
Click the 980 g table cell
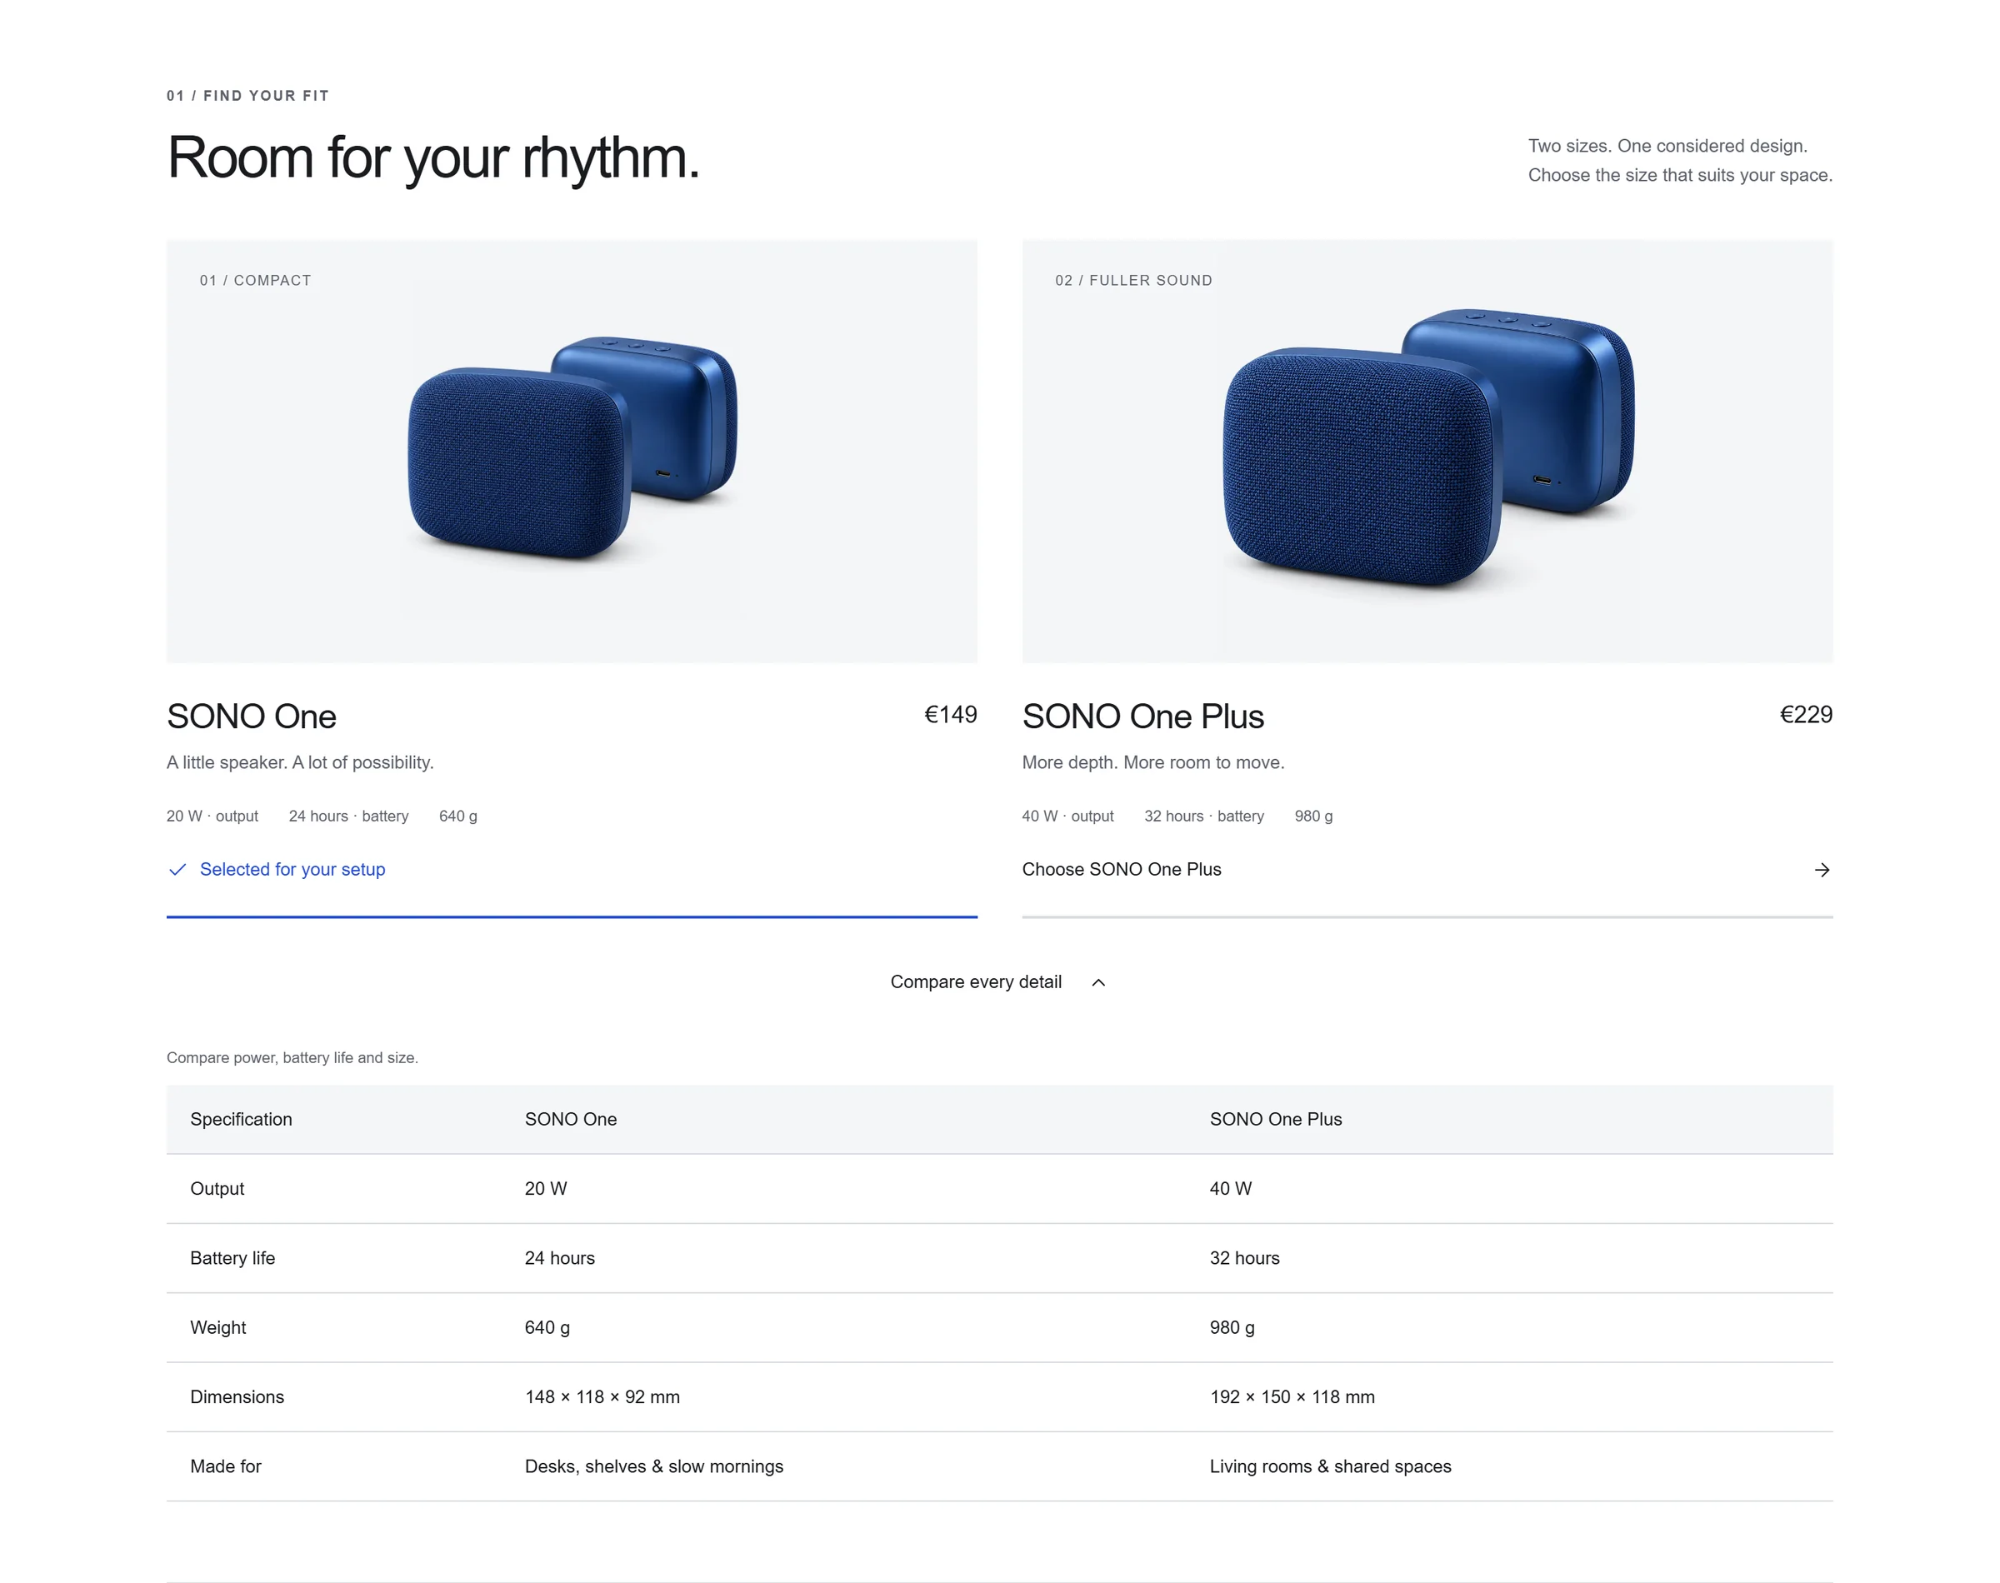pos(1232,1327)
